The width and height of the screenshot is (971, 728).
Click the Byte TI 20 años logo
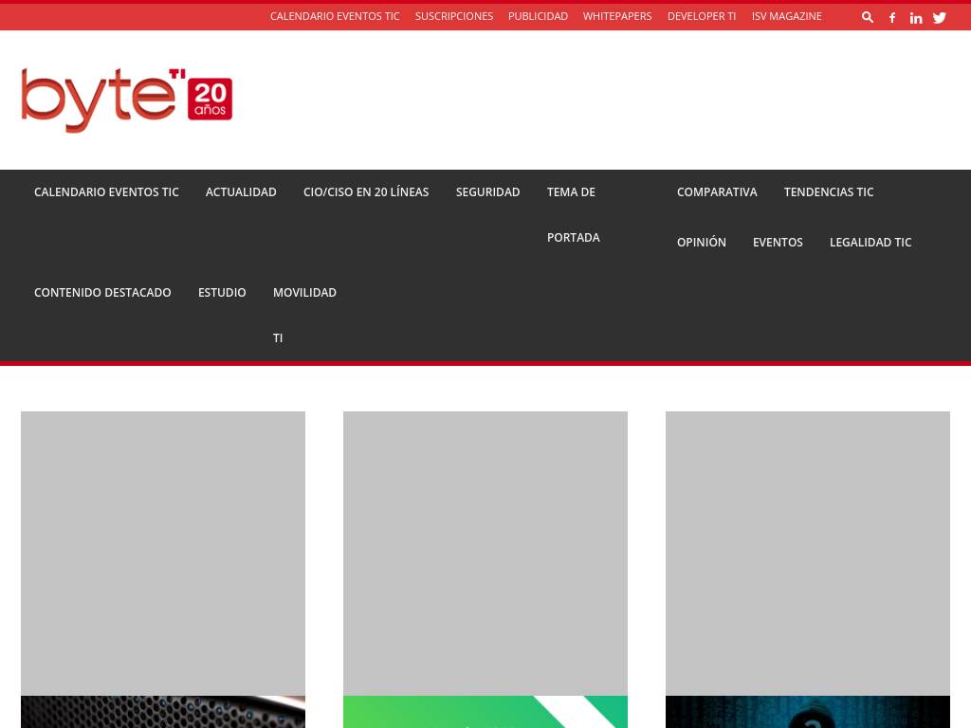tap(127, 100)
